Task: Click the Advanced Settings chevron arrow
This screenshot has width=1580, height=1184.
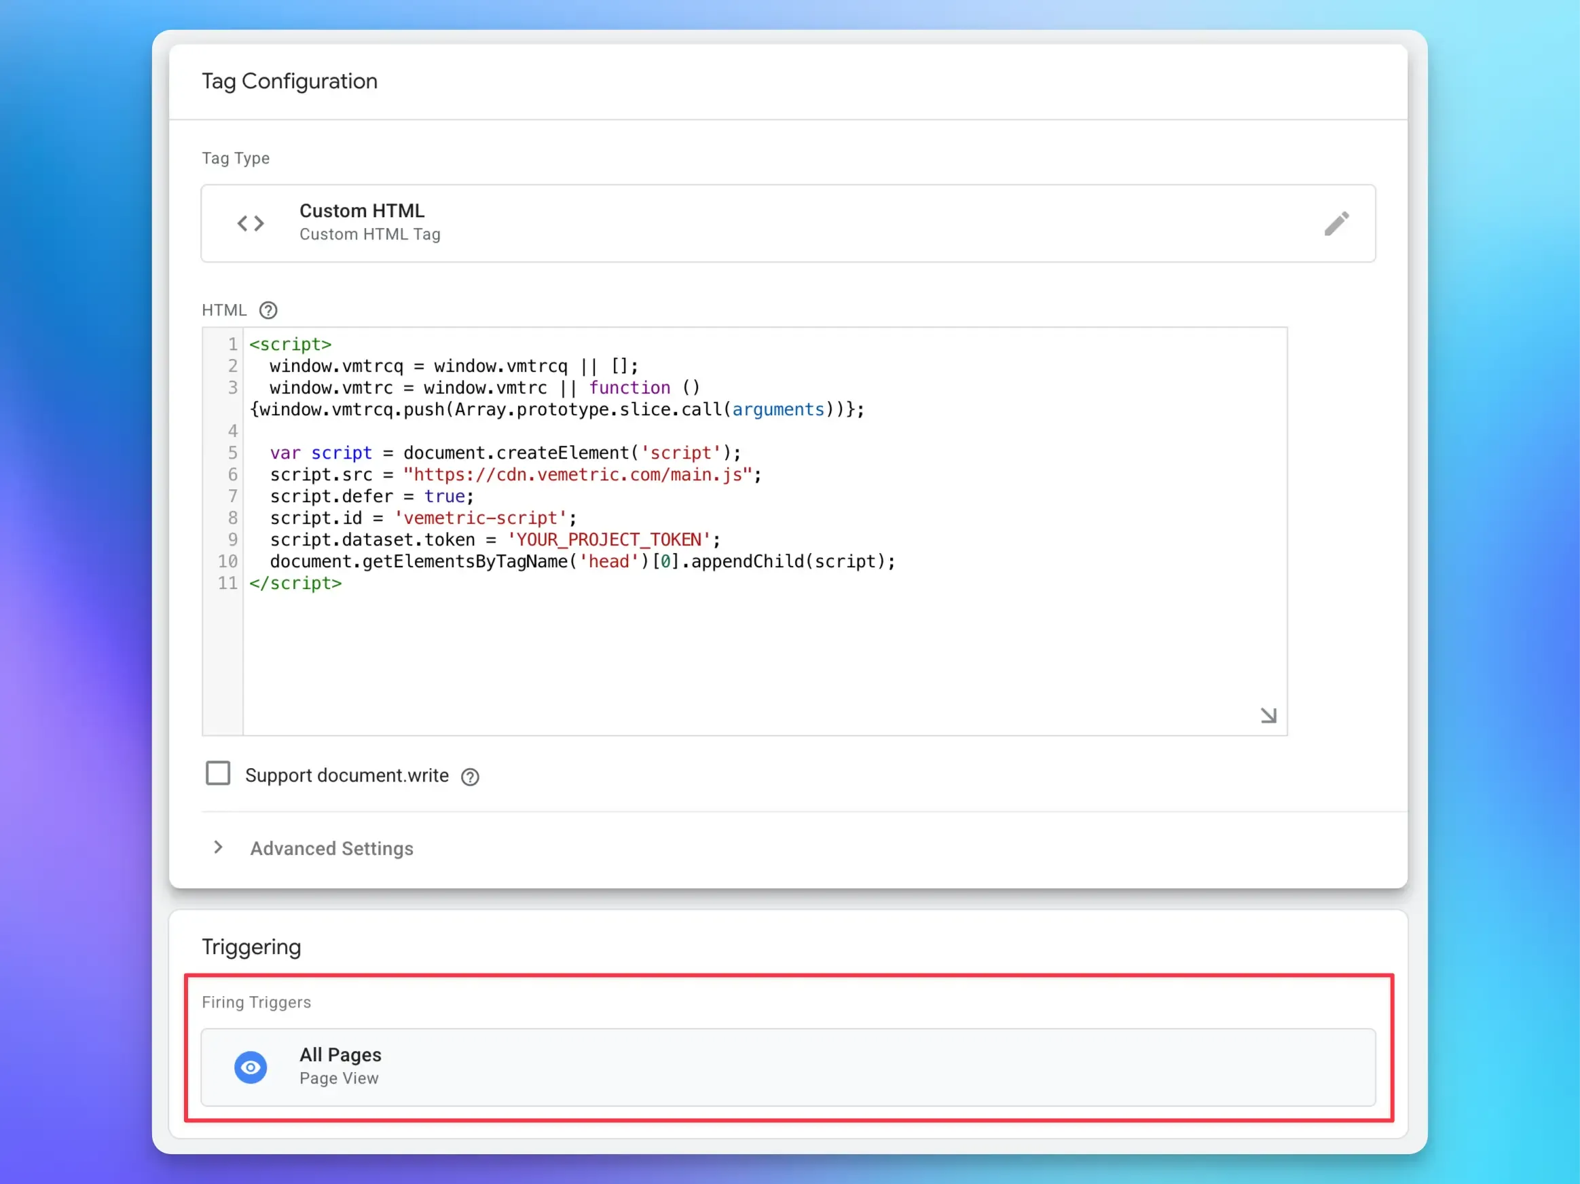Action: point(218,848)
